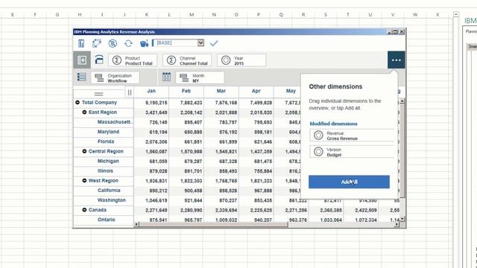Collapse the West Region row
This screenshot has height=268, width=477.
tap(84, 180)
